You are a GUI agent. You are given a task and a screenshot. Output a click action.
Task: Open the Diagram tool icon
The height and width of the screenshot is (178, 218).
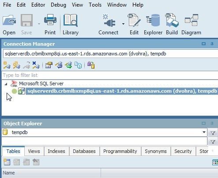point(192,20)
